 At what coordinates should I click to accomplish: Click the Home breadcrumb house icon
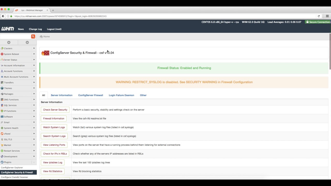click(41, 36)
